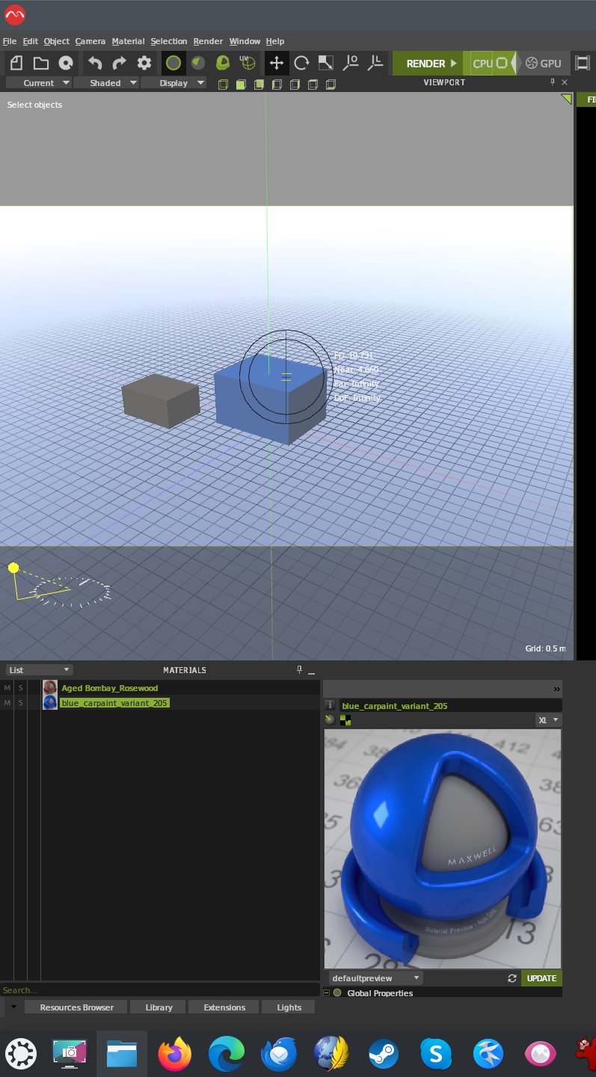
Task: Open preferences with the gear icon
Action: 144,64
